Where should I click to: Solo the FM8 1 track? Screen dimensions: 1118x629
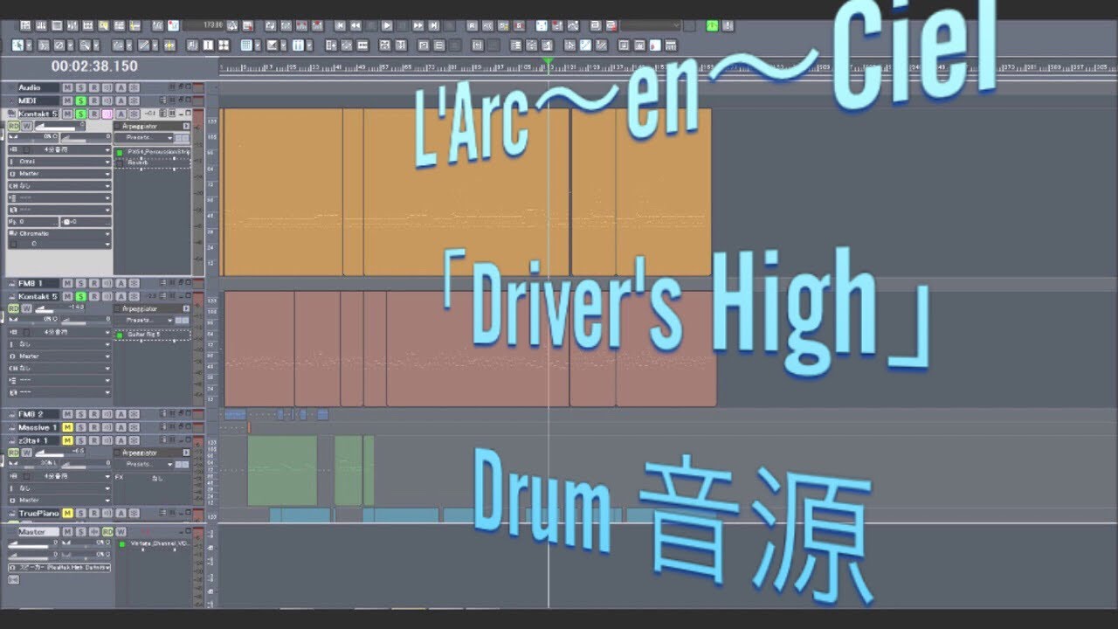[80, 283]
